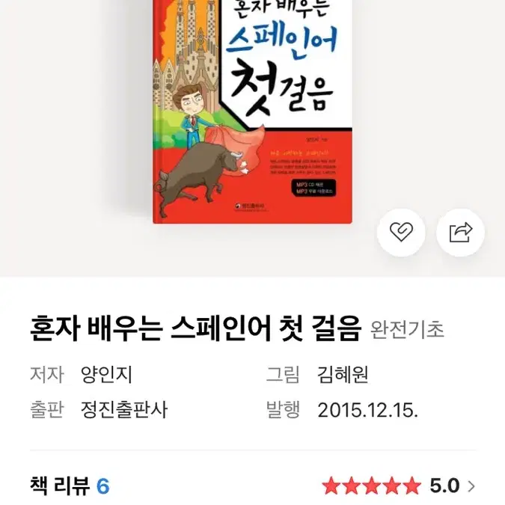The height and width of the screenshot is (505, 505).
Task: Tap the 출판 label
Action: point(47,410)
